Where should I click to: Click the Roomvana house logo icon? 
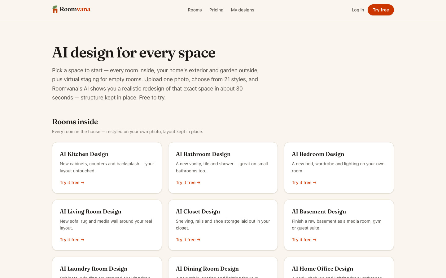click(55, 9)
